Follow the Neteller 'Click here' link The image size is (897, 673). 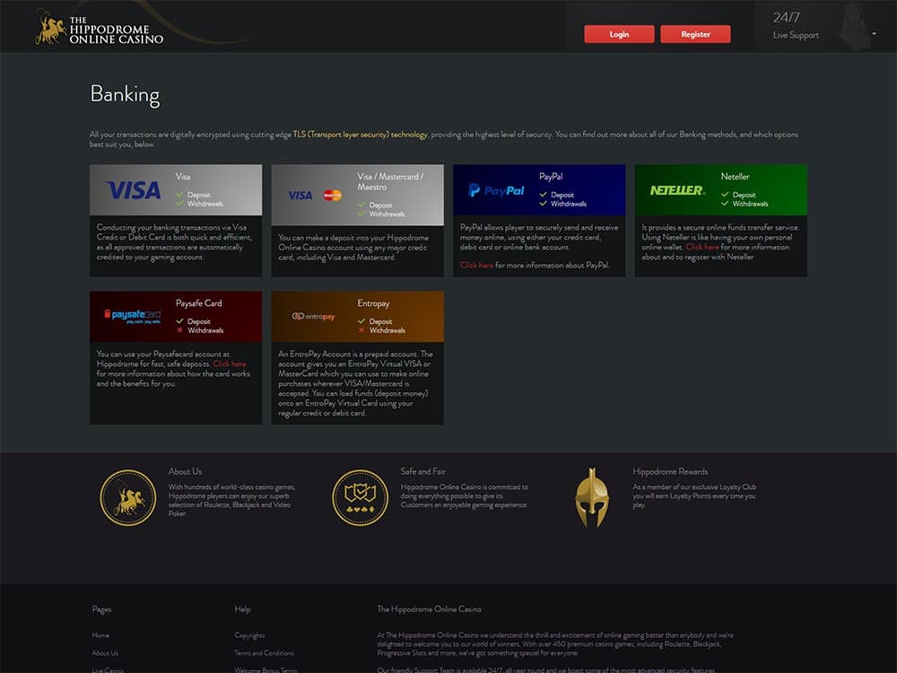pos(702,247)
